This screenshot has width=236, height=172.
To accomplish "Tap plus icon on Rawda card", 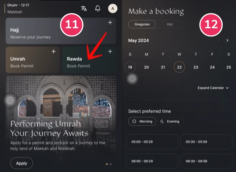I will (110, 52).
